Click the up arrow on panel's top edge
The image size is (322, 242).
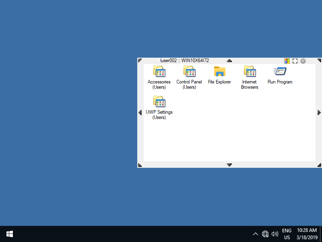coord(229,60)
